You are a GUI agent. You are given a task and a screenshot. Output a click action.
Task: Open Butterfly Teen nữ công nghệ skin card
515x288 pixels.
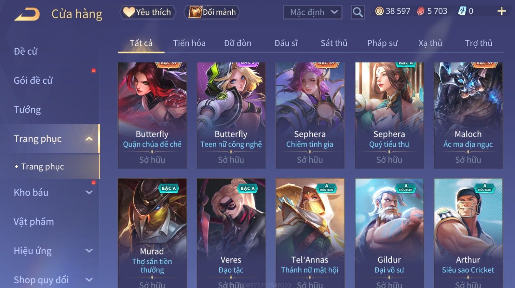coord(231,115)
